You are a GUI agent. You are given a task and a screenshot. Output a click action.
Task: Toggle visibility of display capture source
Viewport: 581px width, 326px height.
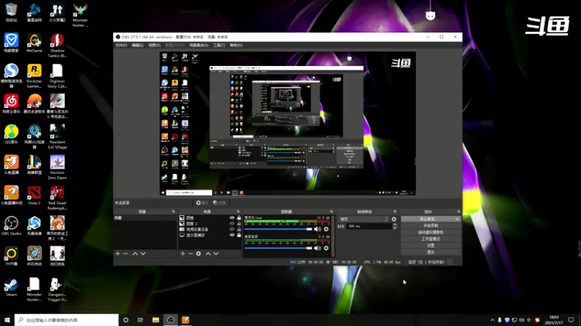232,235
